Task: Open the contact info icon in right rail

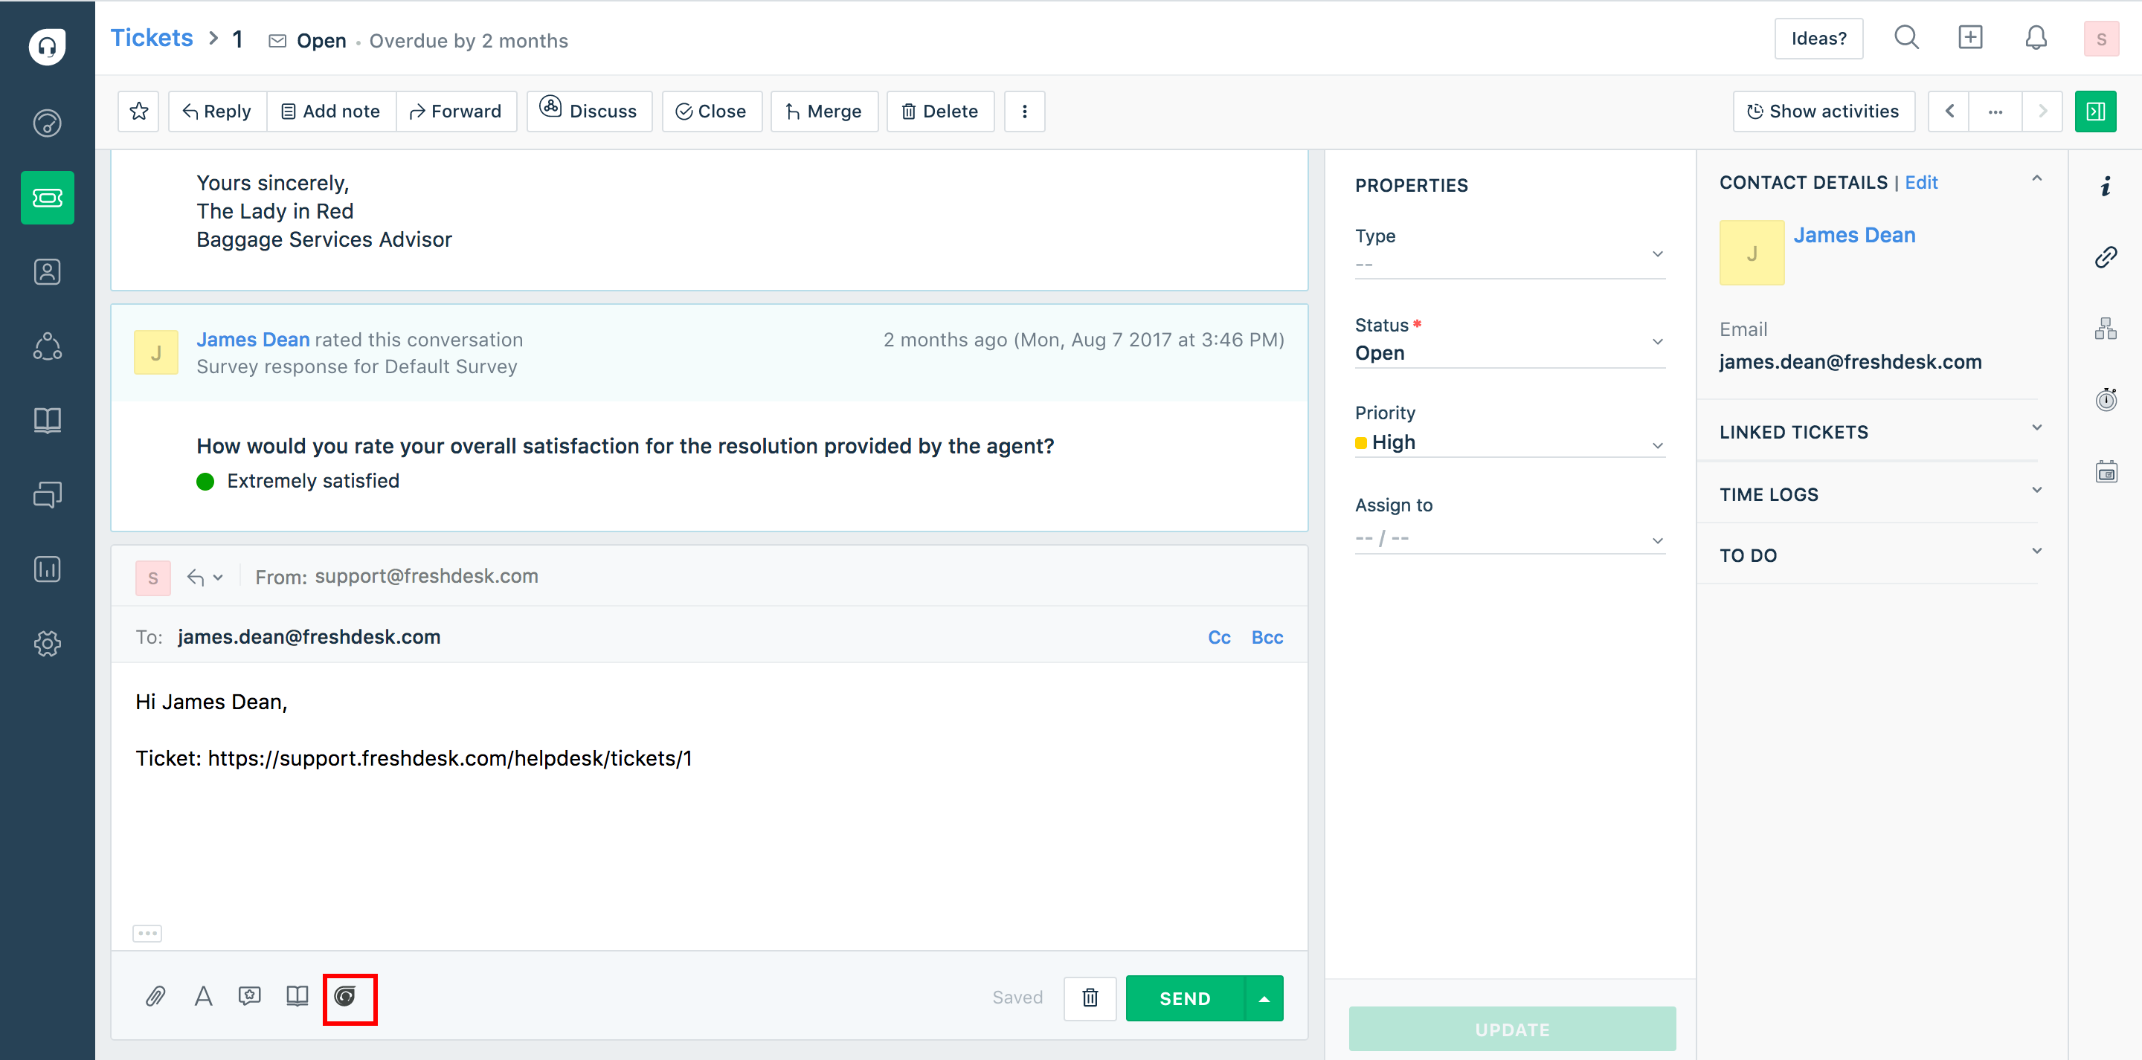Action: click(2106, 187)
